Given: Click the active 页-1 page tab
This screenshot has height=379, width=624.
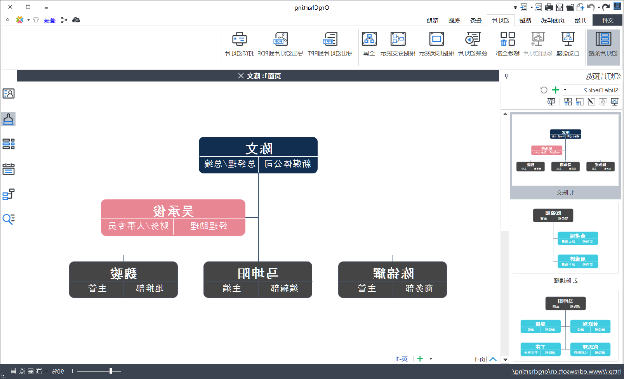Looking at the screenshot, I should (402, 359).
